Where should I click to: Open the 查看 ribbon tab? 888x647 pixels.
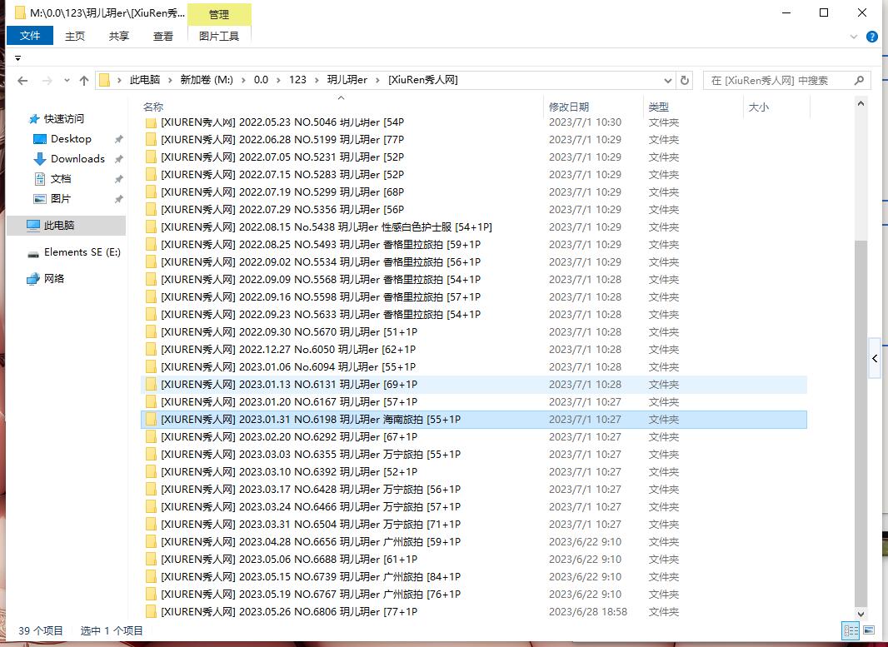click(163, 37)
